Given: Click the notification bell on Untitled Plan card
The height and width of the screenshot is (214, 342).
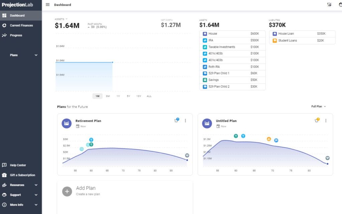Looking at the screenshot, I should 316,121.
